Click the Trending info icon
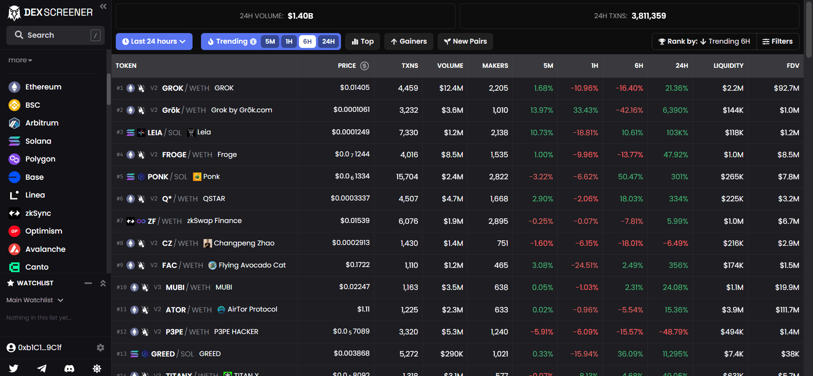The image size is (813, 376). [x=253, y=42]
